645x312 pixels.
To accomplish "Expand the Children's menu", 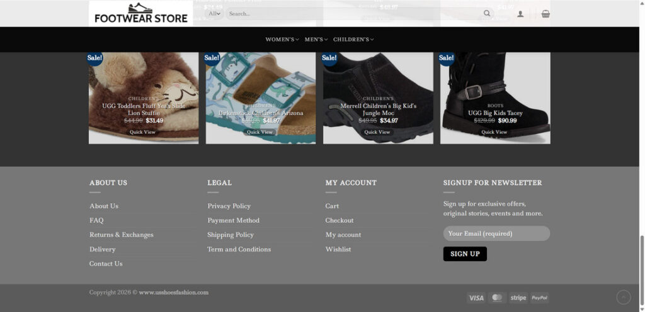I will [353, 40].
